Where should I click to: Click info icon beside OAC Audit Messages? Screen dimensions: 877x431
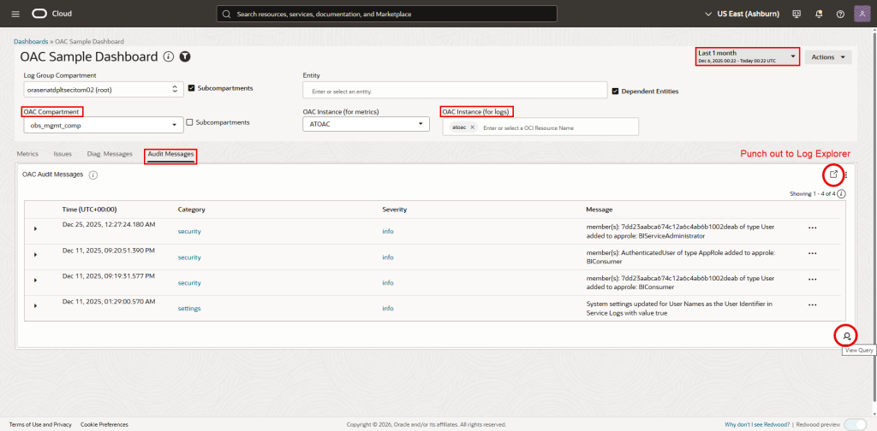[92, 174]
